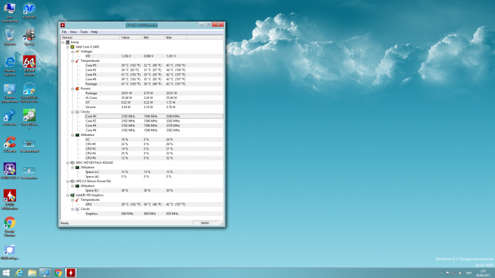The width and height of the screenshot is (495, 278).
Task: Open the View menu
Action: (x=73, y=32)
